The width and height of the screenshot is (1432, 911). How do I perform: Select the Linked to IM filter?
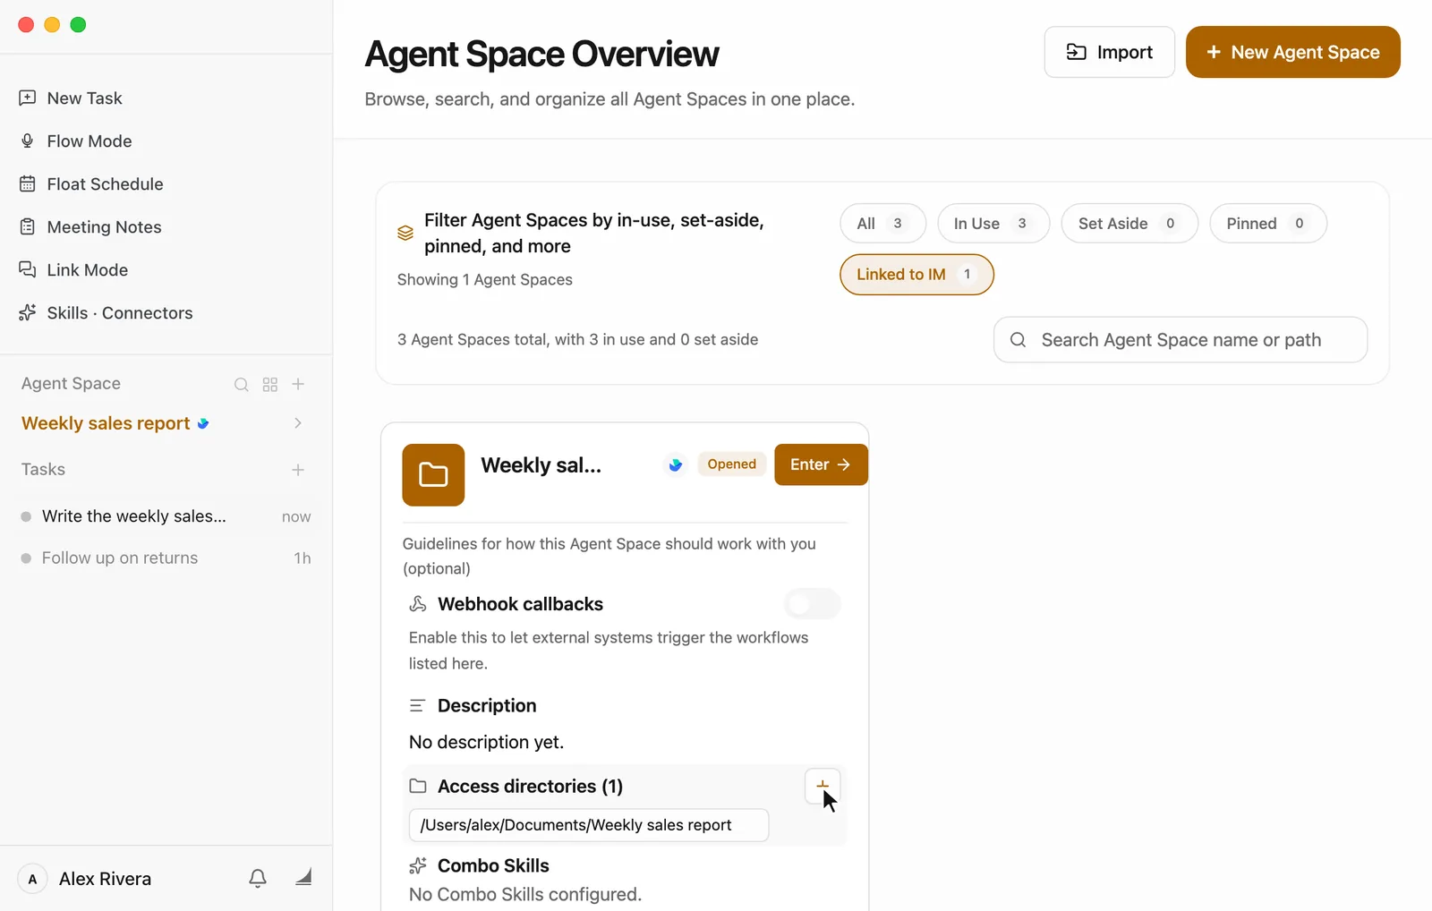[916, 275]
